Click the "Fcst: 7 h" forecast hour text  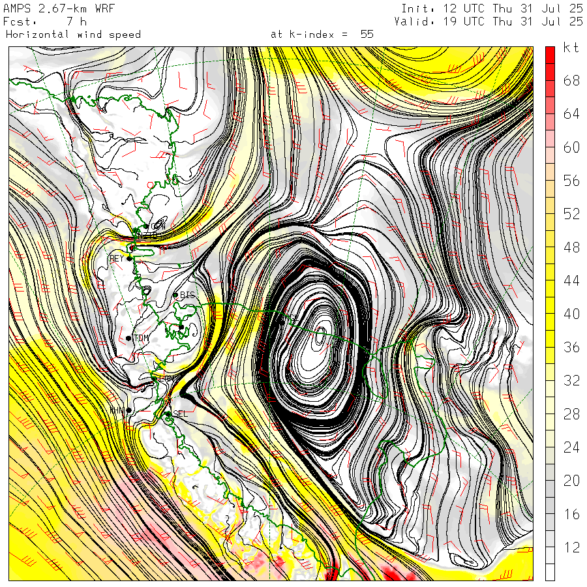tap(45, 22)
